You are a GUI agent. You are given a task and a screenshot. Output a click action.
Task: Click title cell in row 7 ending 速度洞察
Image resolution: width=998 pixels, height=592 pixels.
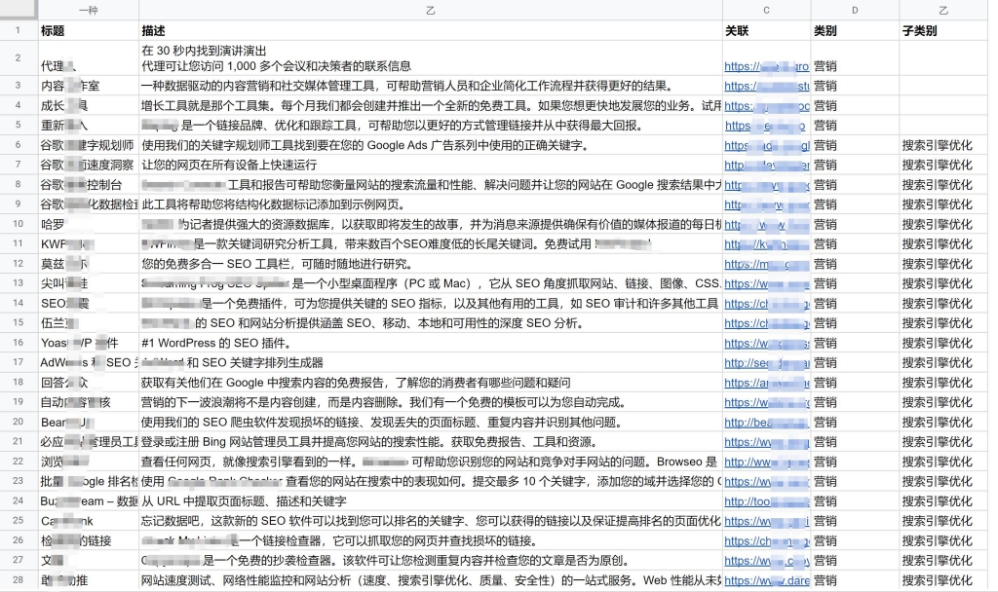tap(88, 165)
